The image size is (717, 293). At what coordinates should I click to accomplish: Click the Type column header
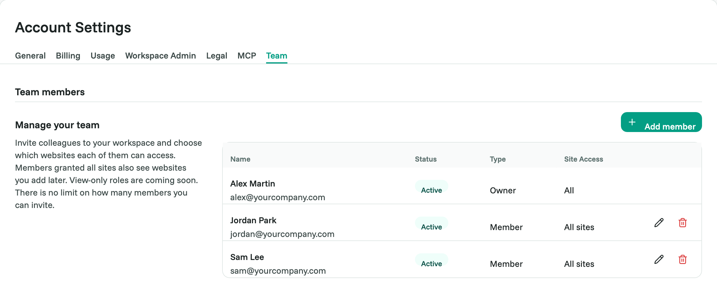[498, 159]
